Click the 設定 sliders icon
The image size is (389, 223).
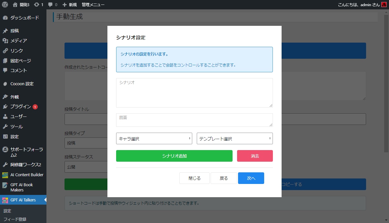pos(5,137)
